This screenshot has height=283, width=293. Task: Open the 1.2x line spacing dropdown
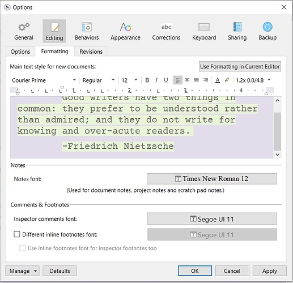point(253,80)
